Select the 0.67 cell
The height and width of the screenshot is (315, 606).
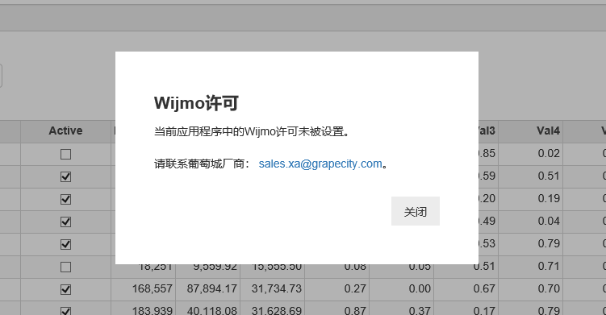466,289
